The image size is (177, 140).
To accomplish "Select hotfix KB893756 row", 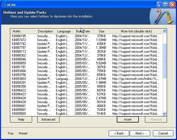I will pos(86,75).
